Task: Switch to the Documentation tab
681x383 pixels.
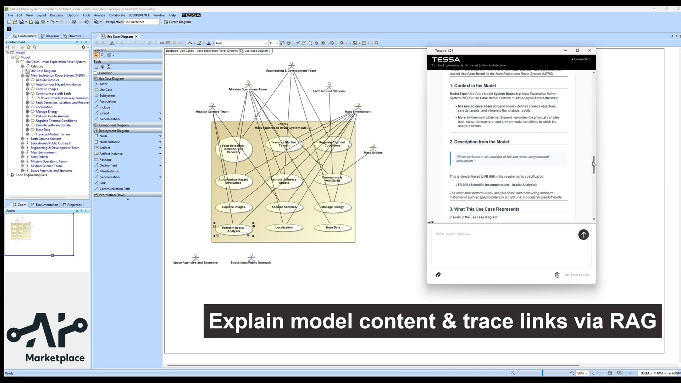Action: (x=44, y=205)
